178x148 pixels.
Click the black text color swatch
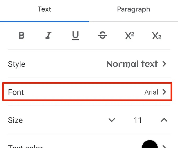[x=150, y=145]
